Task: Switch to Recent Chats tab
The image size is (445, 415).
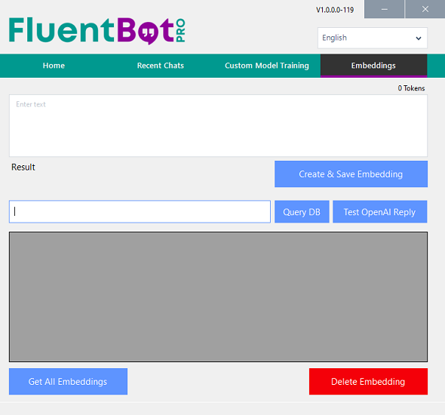Action: [x=161, y=66]
